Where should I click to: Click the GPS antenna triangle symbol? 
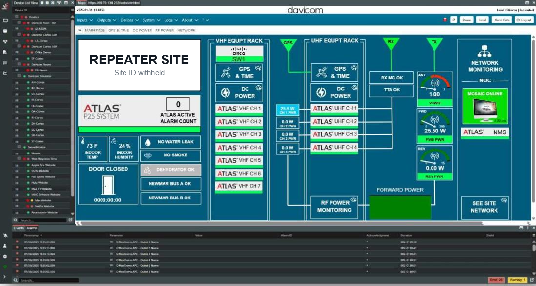click(288, 45)
